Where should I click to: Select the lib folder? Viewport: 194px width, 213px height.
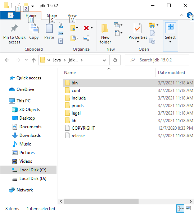pos(128,121)
